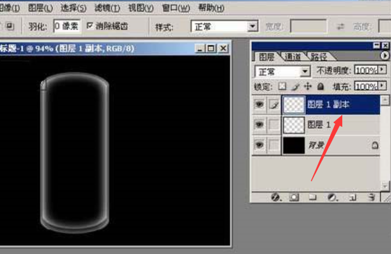The height and width of the screenshot is (254, 391).
Task: Toggle lock position icon
Action: 308,87
